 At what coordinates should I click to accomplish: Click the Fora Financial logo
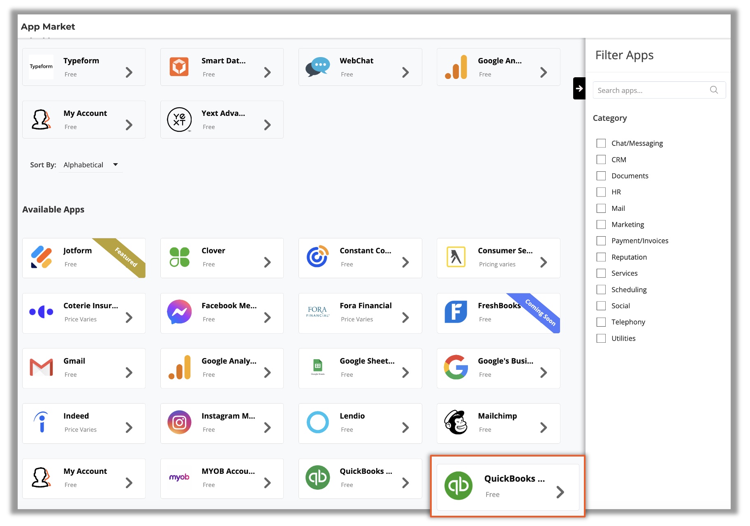point(318,312)
